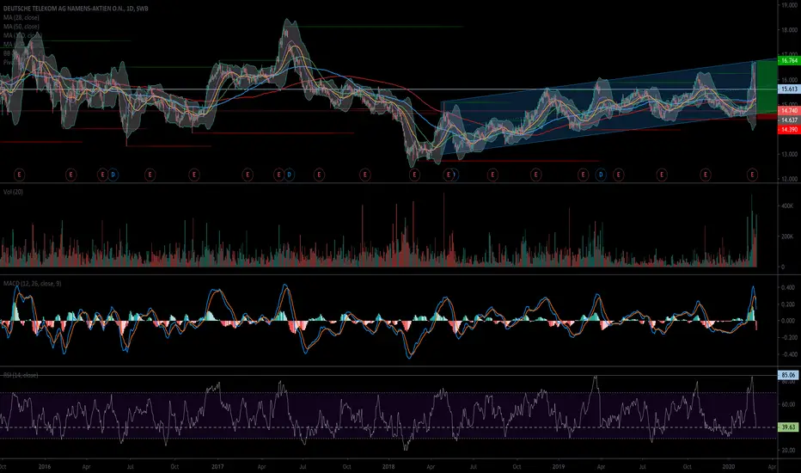Click the earnings marker for August 2016
The height and width of the screenshot is (473, 801).
click(150, 175)
